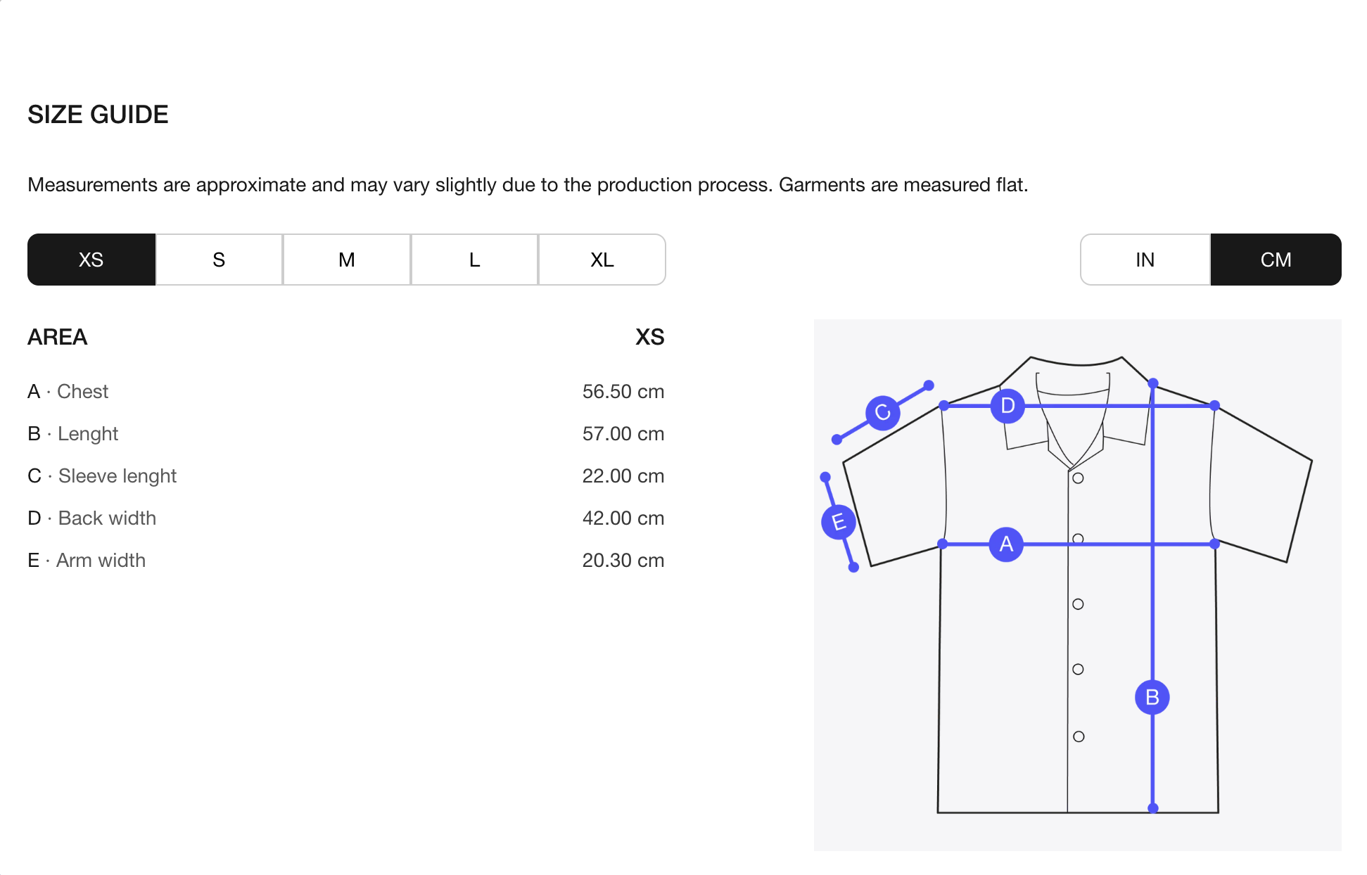The height and width of the screenshot is (875, 1367).
Task: Choose size L measurements
Action: coord(474,260)
